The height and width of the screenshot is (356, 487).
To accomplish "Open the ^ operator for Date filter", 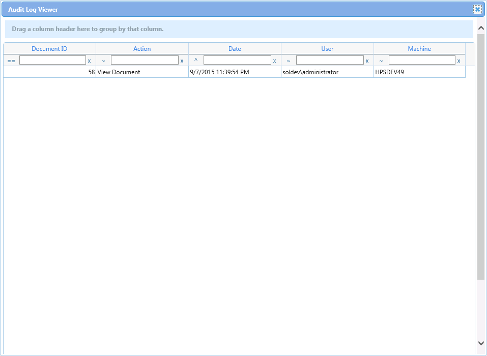I will coord(196,60).
